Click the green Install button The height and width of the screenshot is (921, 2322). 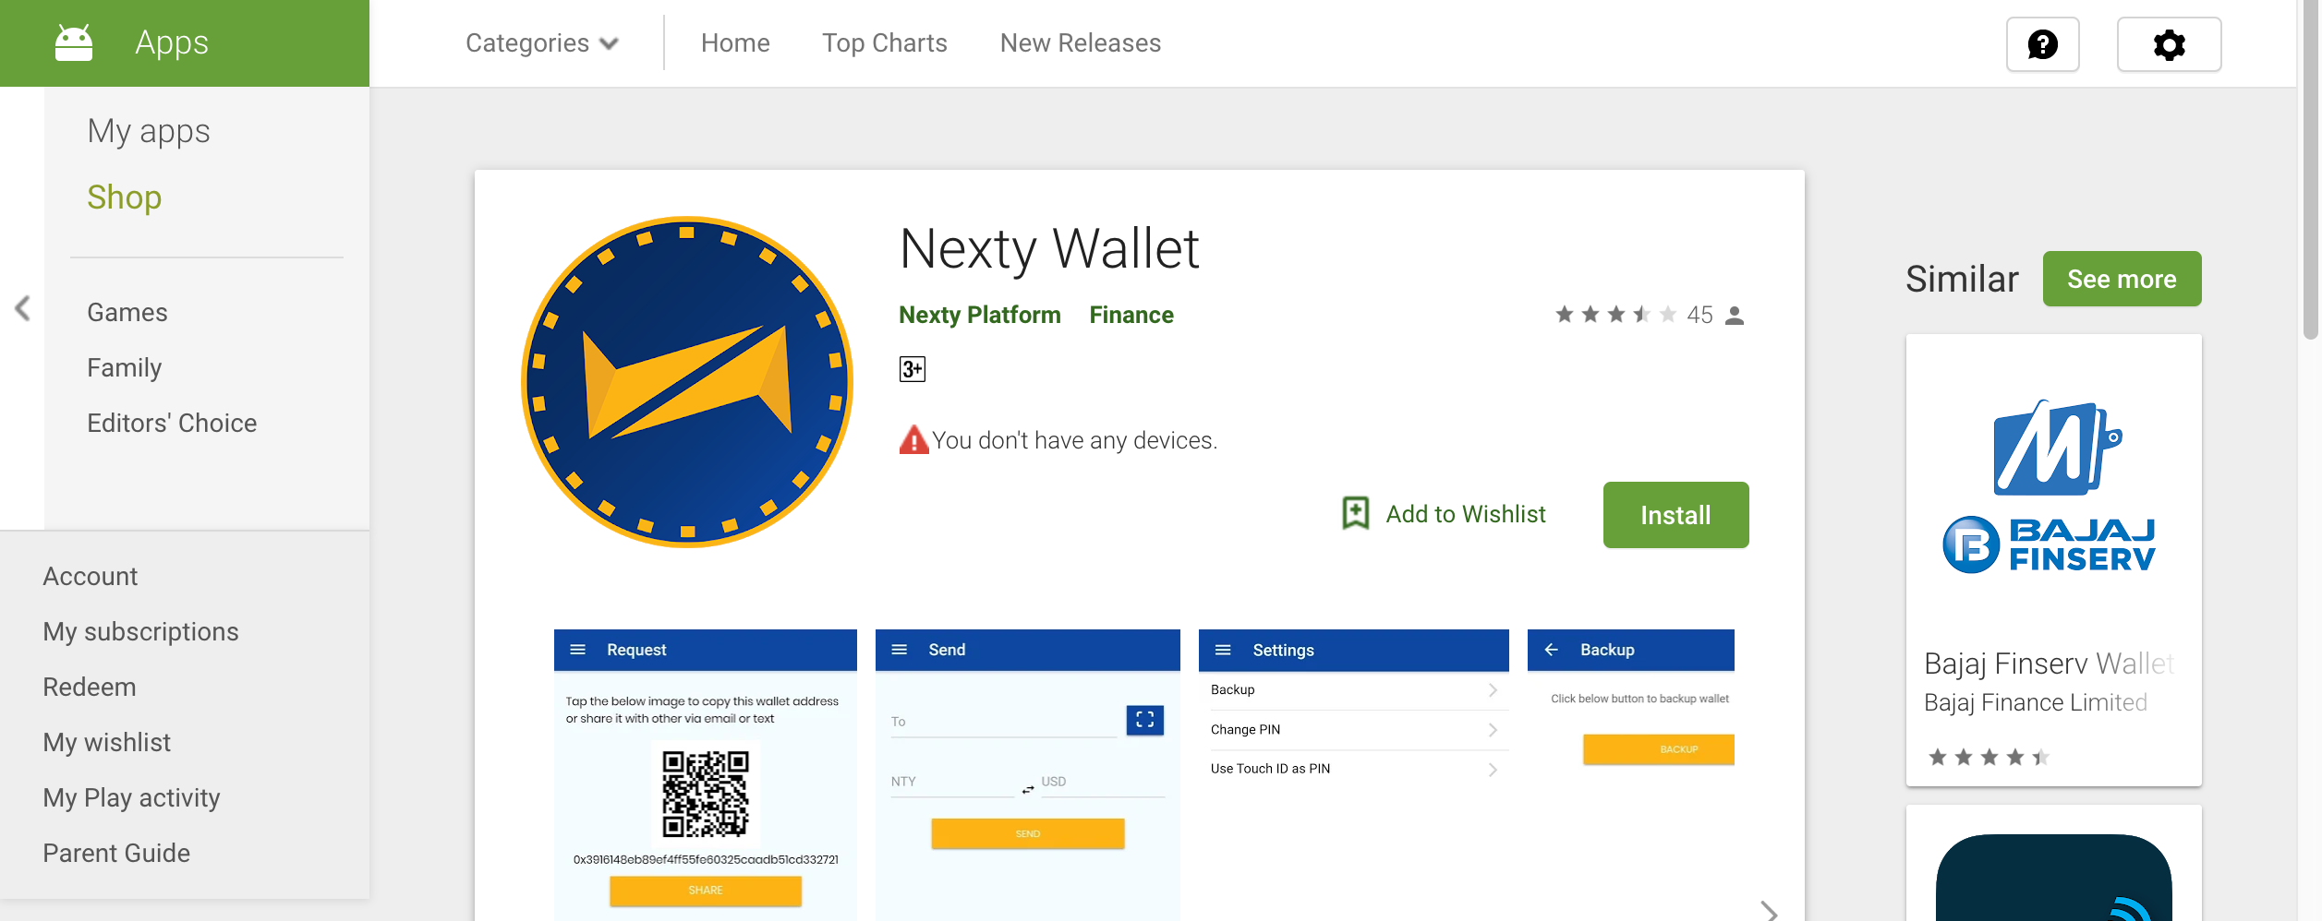coord(1675,515)
